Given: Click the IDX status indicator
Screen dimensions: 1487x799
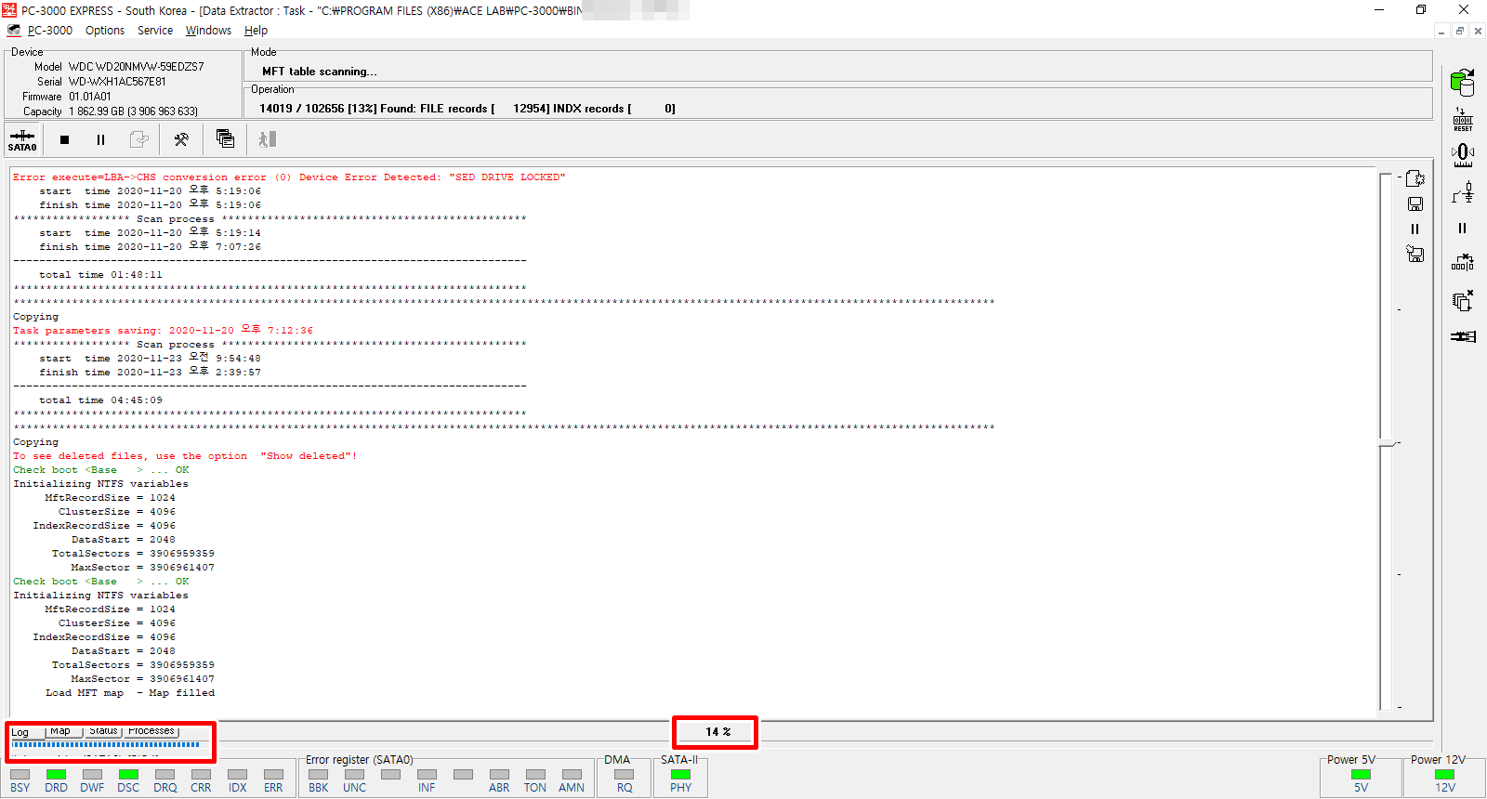Looking at the screenshot, I should 238,775.
